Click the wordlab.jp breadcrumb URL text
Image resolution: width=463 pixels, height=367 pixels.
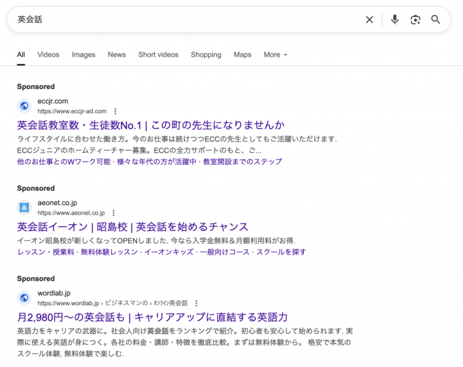pos(112,303)
